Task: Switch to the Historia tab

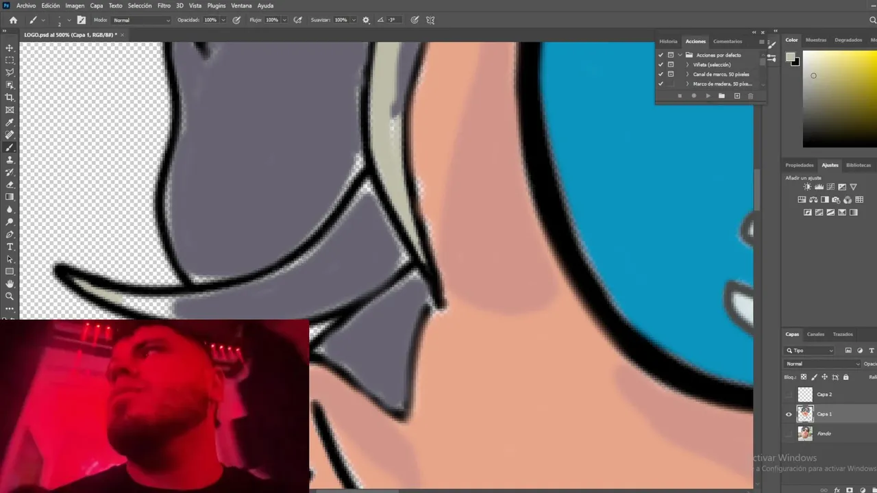Action: tap(668, 41)
